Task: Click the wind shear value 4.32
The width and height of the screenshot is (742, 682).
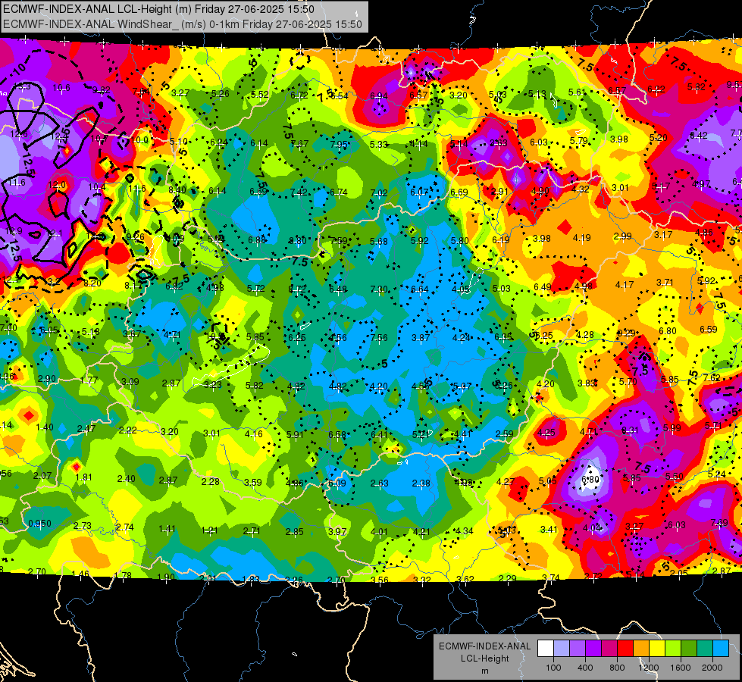Action: 581,189
